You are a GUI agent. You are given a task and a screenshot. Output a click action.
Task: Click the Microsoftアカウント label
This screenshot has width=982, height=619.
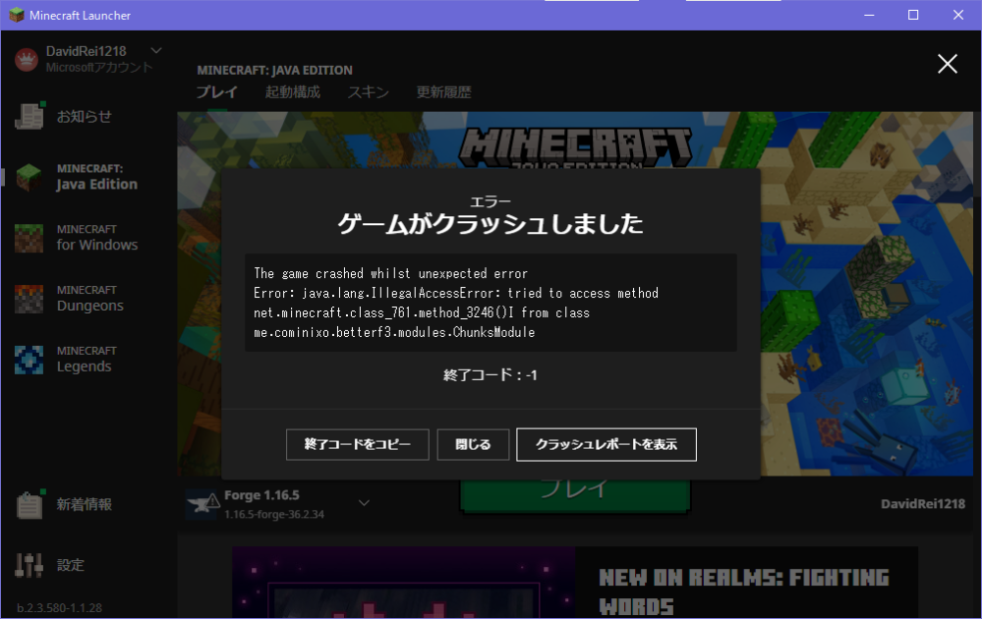99,67
